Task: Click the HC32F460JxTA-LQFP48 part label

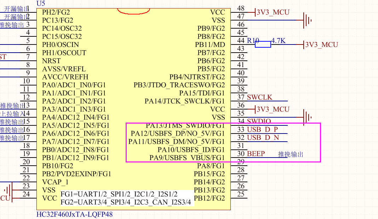Action: [x=74, y=214]
